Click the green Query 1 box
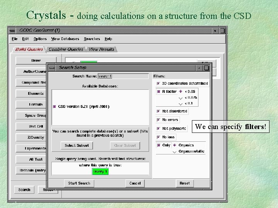The height and width of the screenshot is (208, 278). [100, 171]
